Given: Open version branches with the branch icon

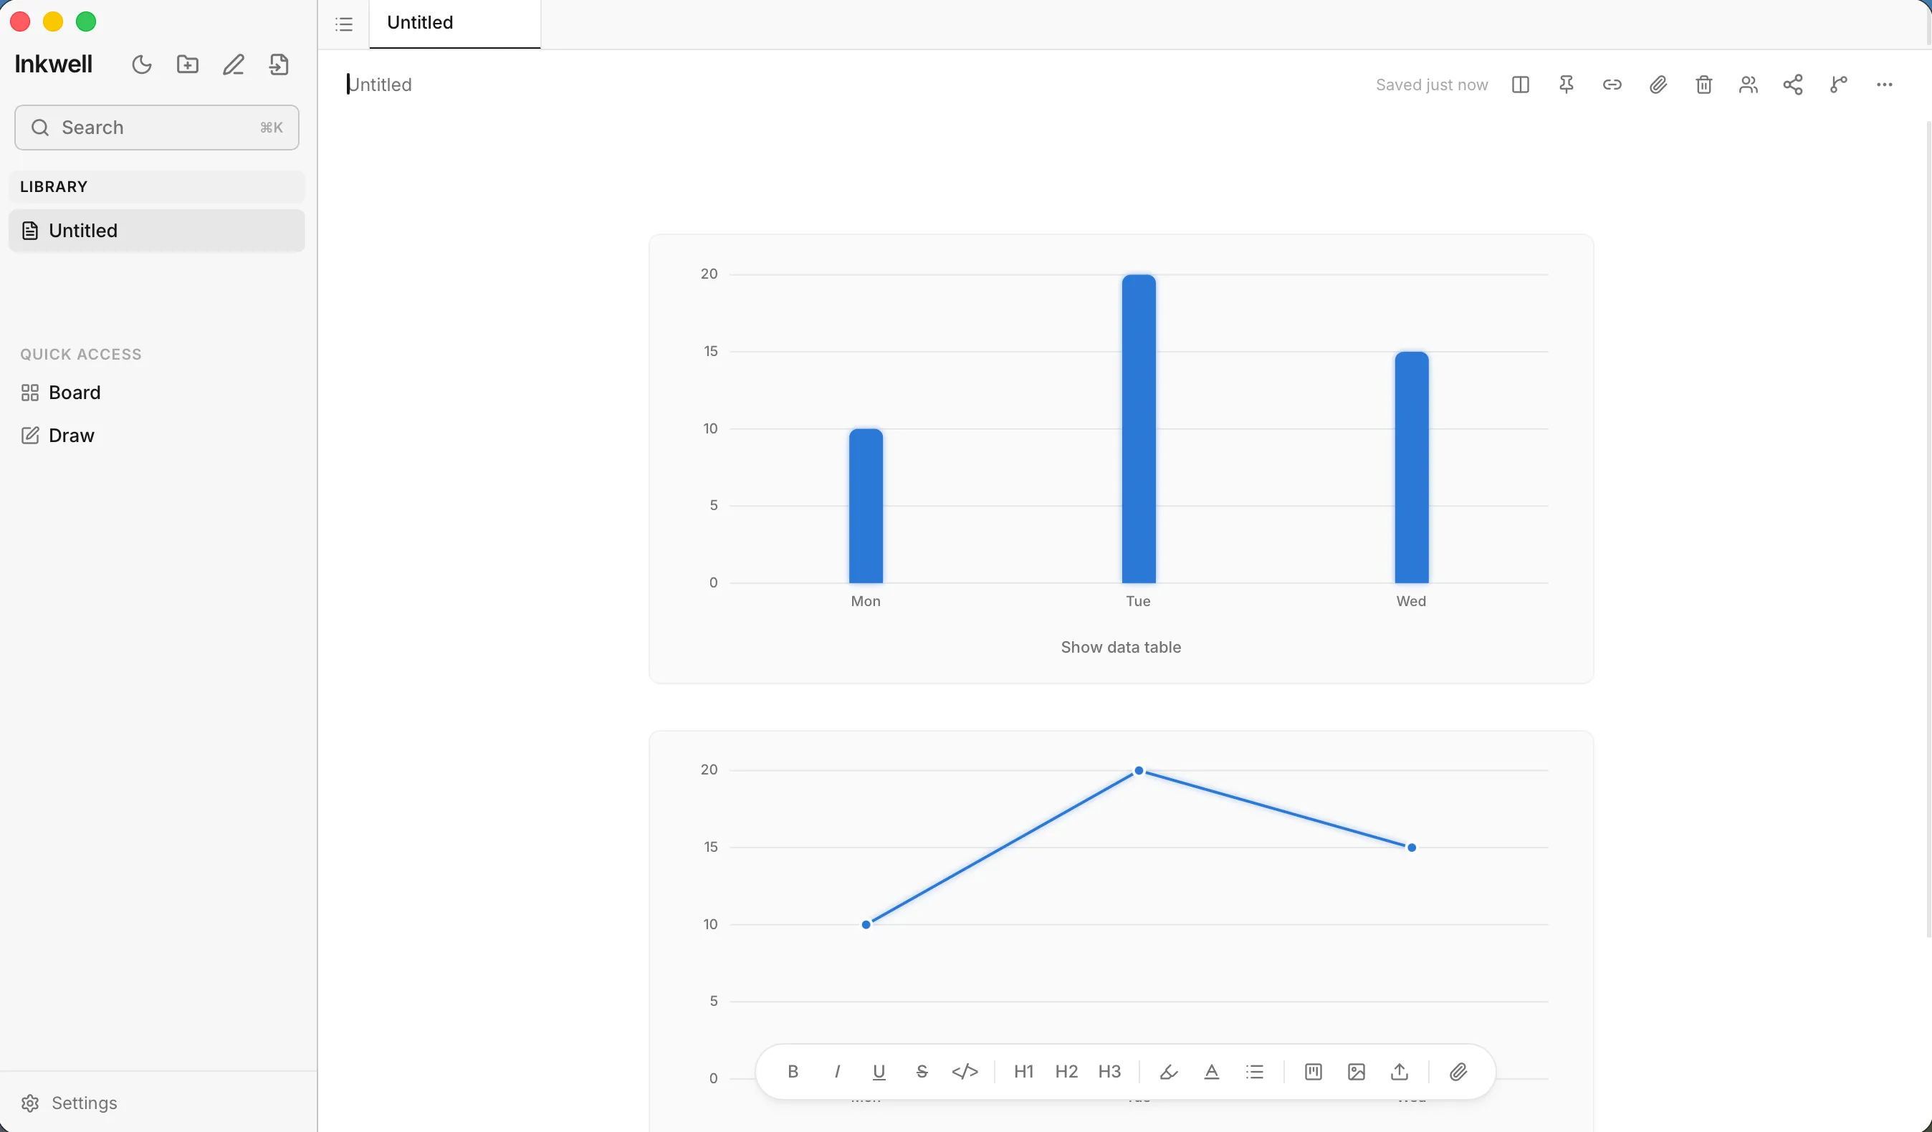Looking at the screenshot, I should (1838, 85).
